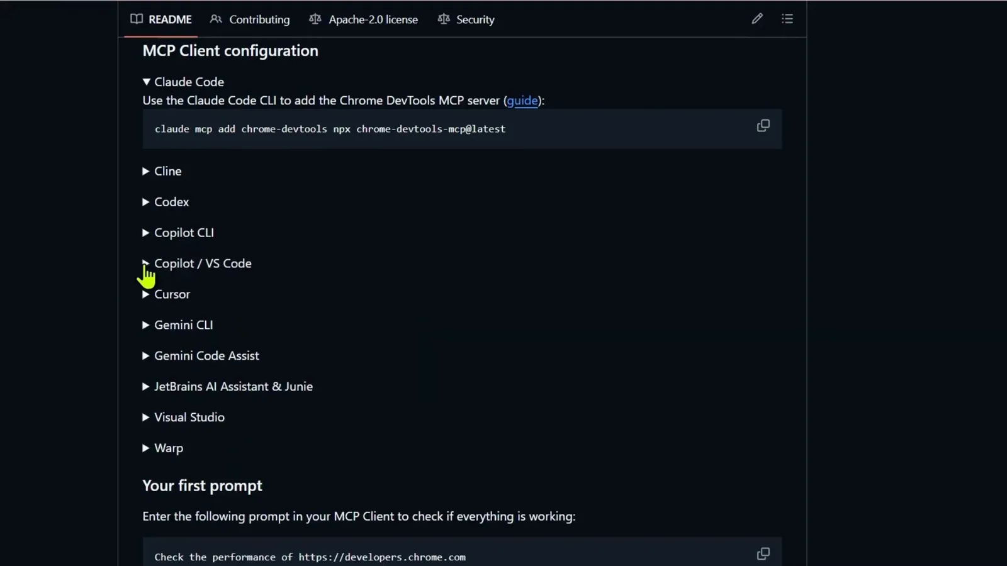Expand the Copilot CLI section
Viewport: 1007px width, 566px height.
179,233
